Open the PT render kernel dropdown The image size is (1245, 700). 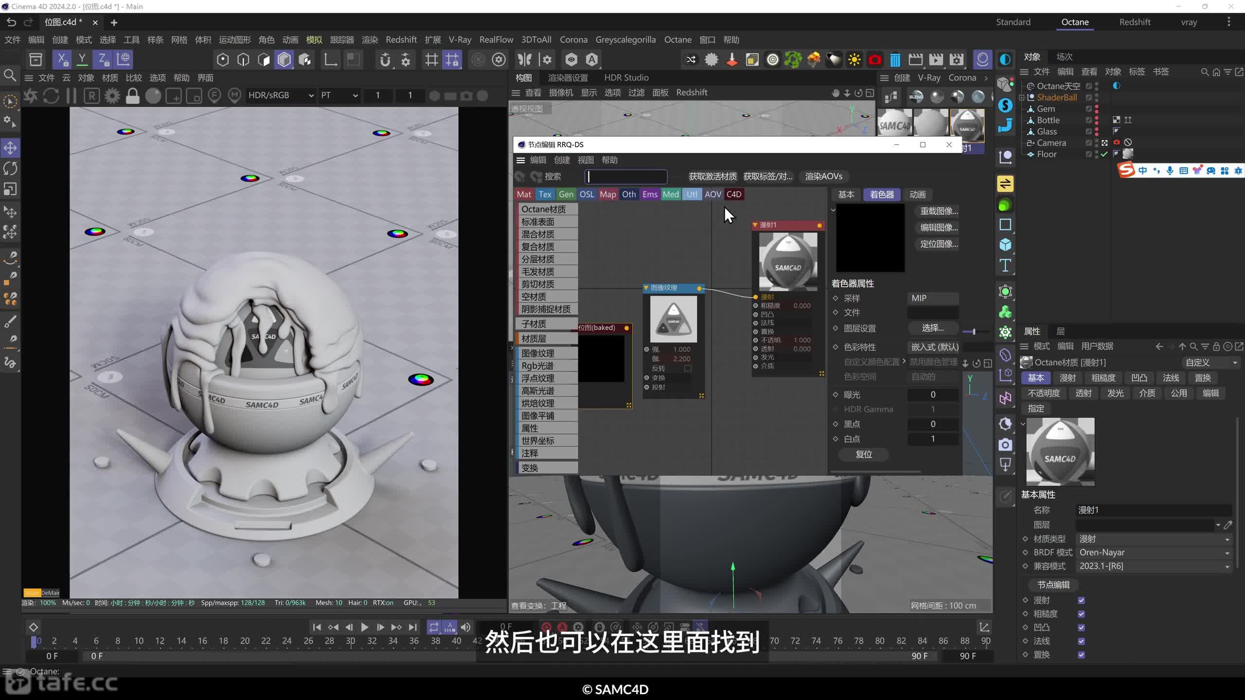[x=339, y=95]
